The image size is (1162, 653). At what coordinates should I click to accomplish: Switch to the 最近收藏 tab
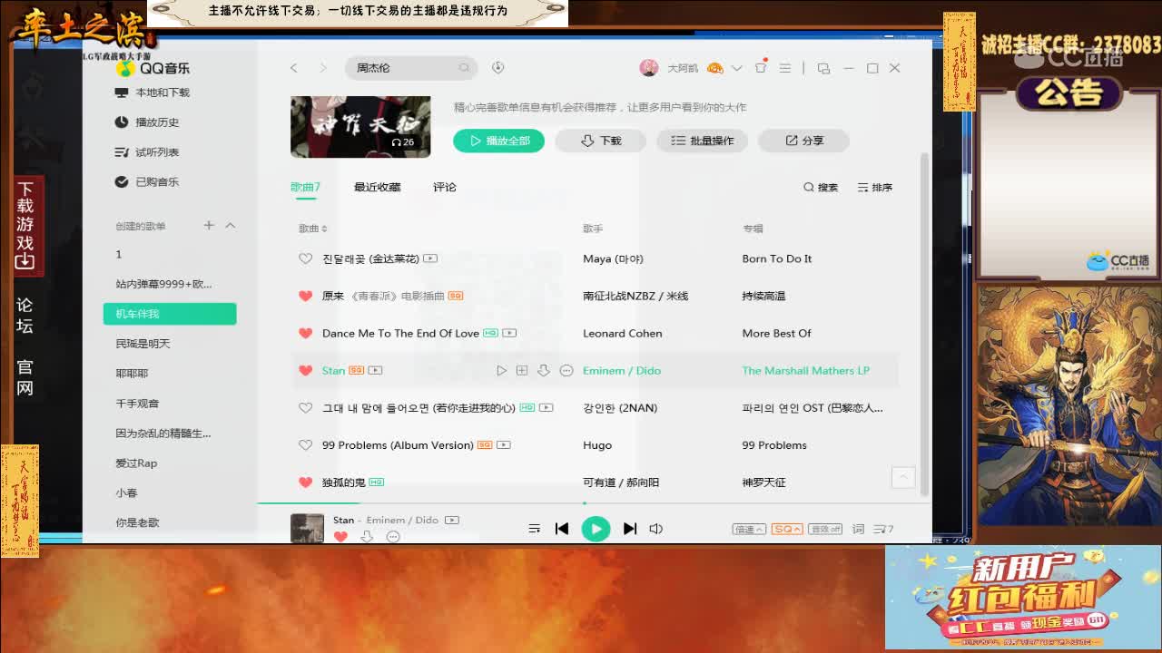click(x=377, y=187)
